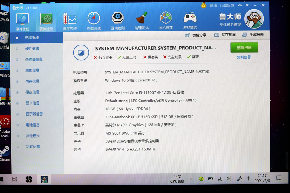Viewport: 290px width, 193px height.
Task: Open the Steam desktop shortcut
Action: coord(5,153)
